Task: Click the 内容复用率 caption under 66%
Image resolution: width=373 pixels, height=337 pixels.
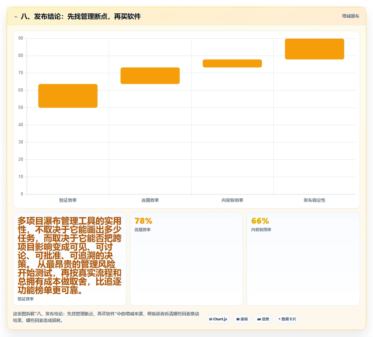Action: pos(261,230)
